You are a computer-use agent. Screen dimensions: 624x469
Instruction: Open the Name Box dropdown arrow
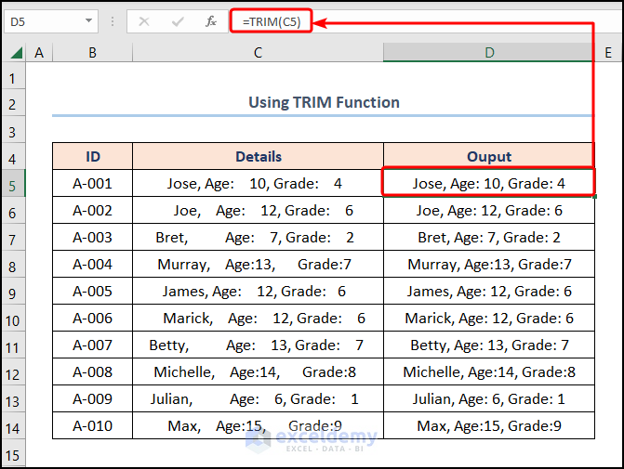click(x=89, y=20)
